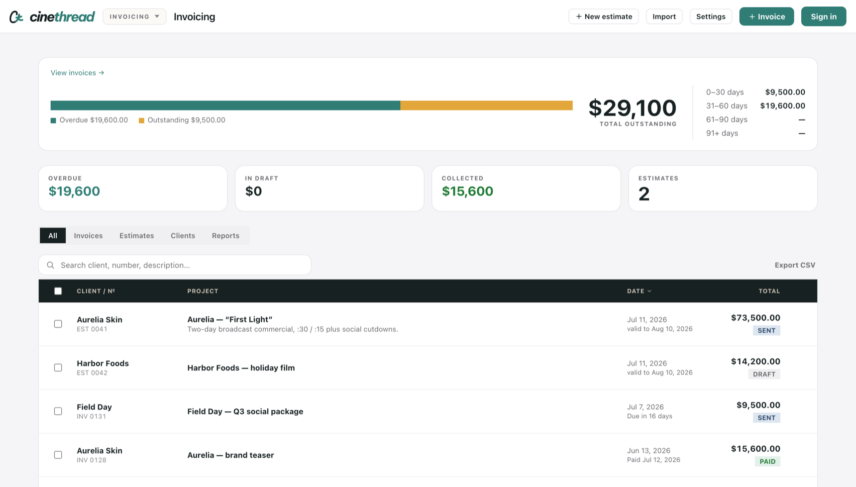Click the DRAFT badge under $14,200.00
856x487 pixels.
pos(764,375)
